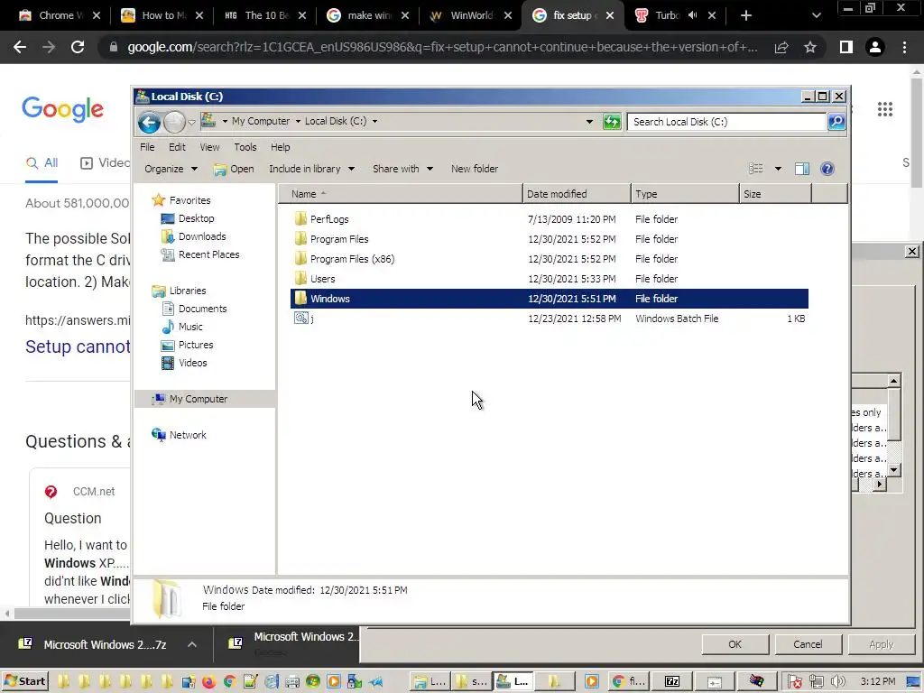924x693 pixels.
Task: Click the volume speaker tray icon
Action: coord(837,682)
